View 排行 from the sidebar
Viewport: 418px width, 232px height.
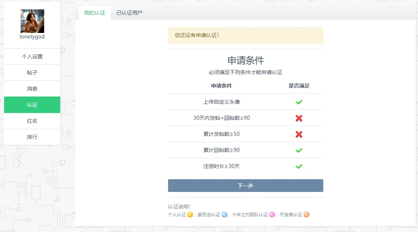pyautogui.click(x=32, y=137)
